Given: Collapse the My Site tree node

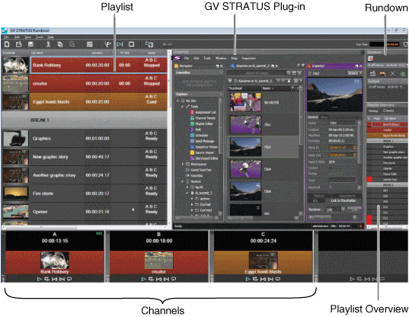Looking at the screenshot, I should point(178,101).
